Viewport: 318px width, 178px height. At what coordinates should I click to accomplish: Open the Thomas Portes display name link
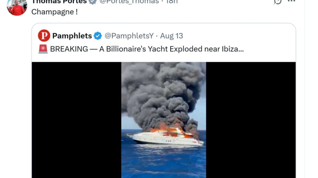tap(59, 2)
